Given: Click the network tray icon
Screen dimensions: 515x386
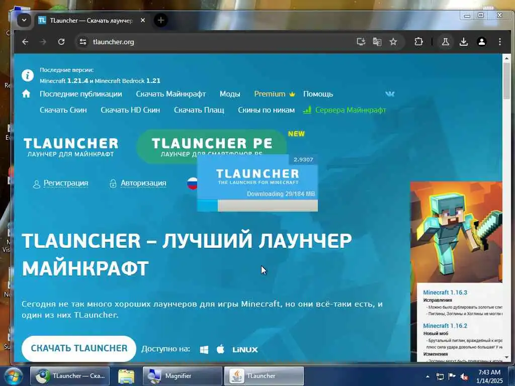Looking at the screenshot, I should (440, 376).
